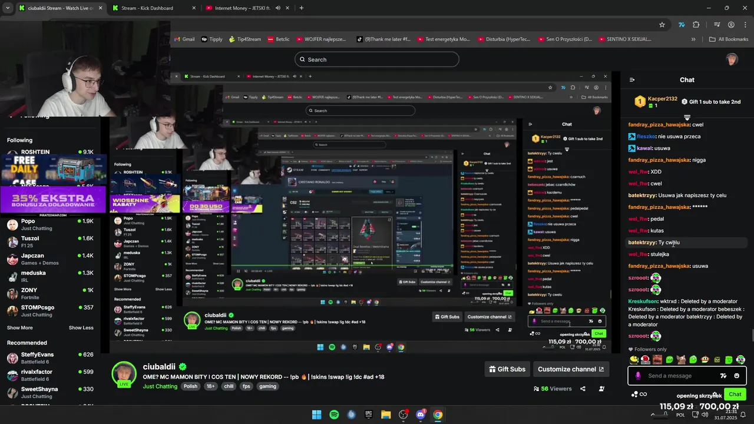Open the Chrome three-dot menu
Viewport: 754px width, 424px height.
744,25
